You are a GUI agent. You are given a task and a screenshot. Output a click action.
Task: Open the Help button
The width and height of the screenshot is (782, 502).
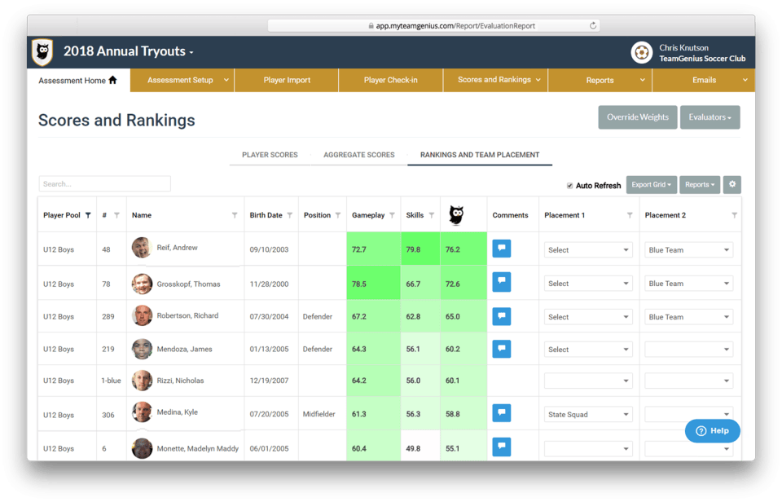tap(712, 430)
